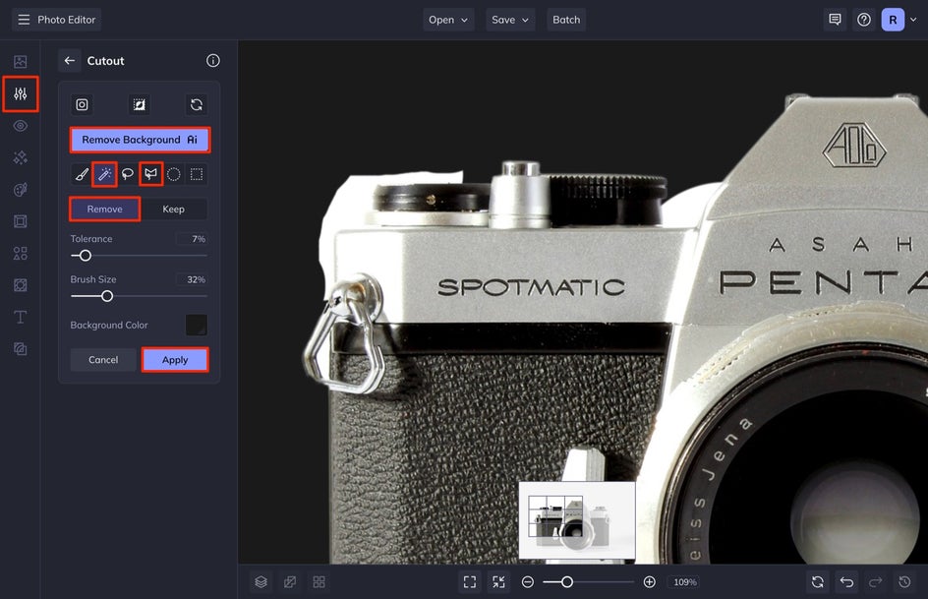Open the Image Manager sidebar icon
The width and height of the screenshot is (928, 599).
20,62
